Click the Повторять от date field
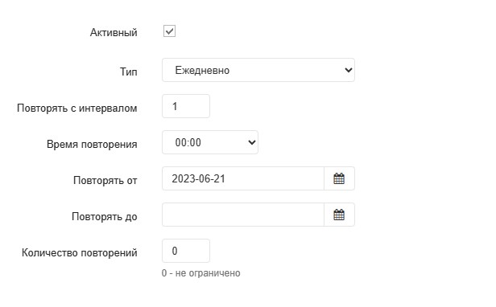The image size is (496, 307). pos(243,178)
